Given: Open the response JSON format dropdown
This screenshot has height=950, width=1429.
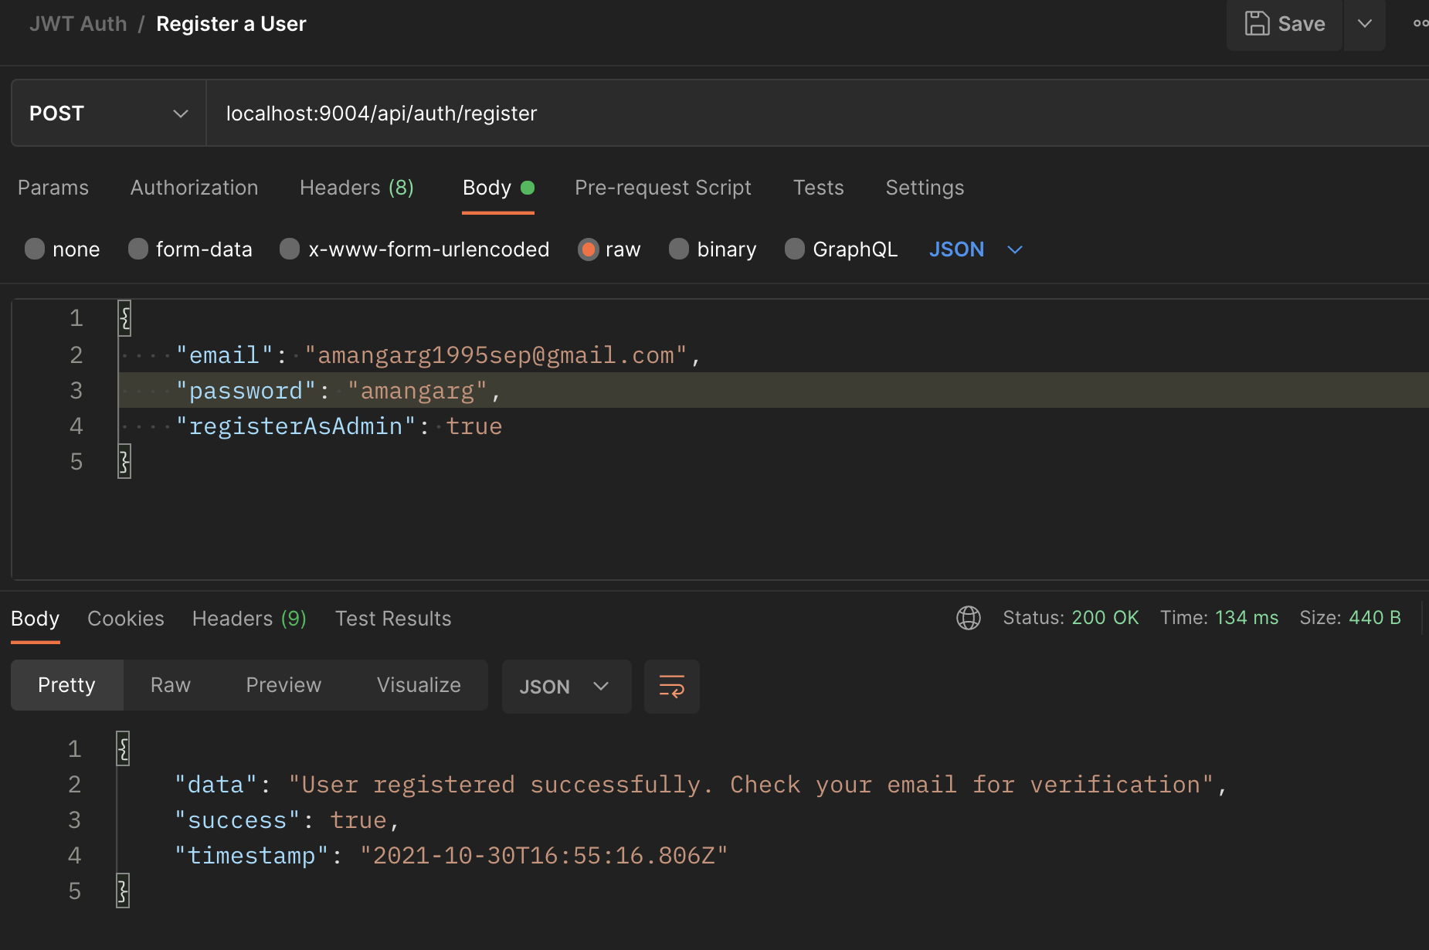Looking at the screenshot, I should point(566,687).
